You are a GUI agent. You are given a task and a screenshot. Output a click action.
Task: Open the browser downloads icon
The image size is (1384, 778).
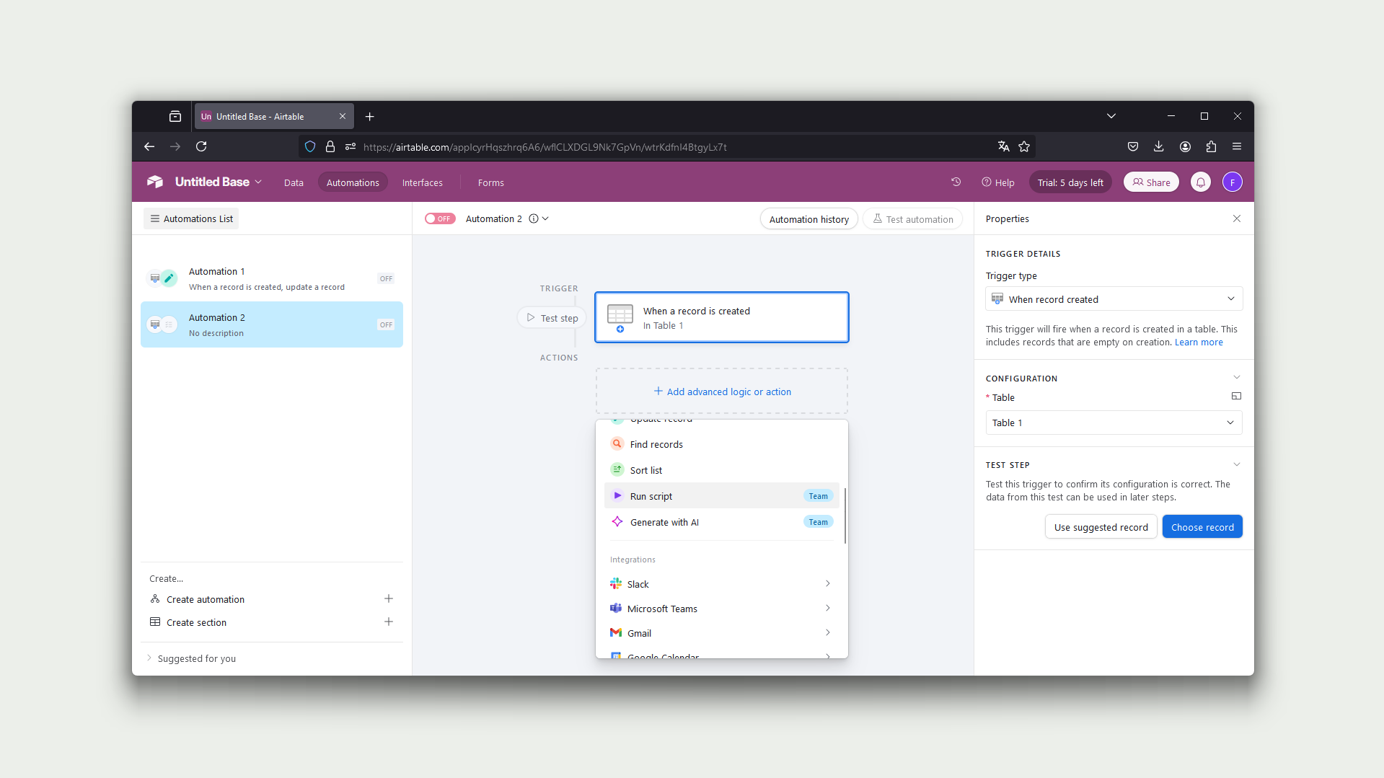point(1159,147)
